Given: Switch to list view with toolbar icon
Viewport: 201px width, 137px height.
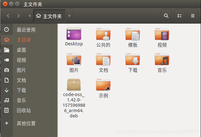Looking at the screenshot, I should [x=180, y=16].
